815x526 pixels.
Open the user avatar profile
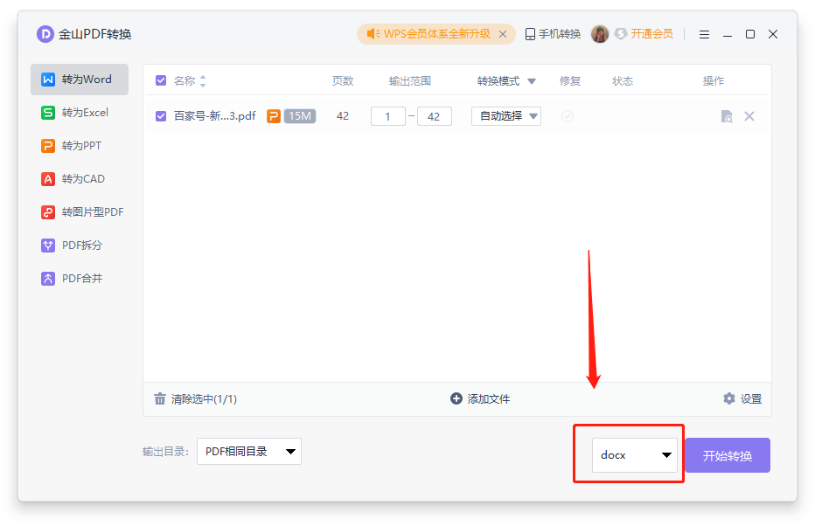599,34
